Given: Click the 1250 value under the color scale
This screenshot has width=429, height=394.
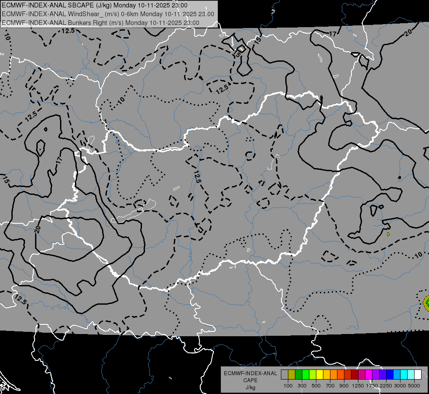Looking at the screenshot, I should [358, 386].
